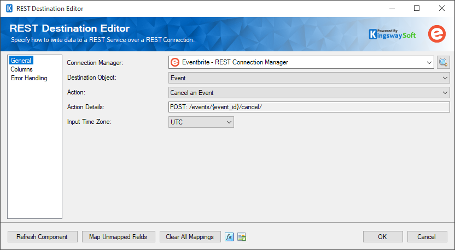Close the REST Destination Editor window
The width and height of the screenshot is (455, 250).
pos(442,8)
